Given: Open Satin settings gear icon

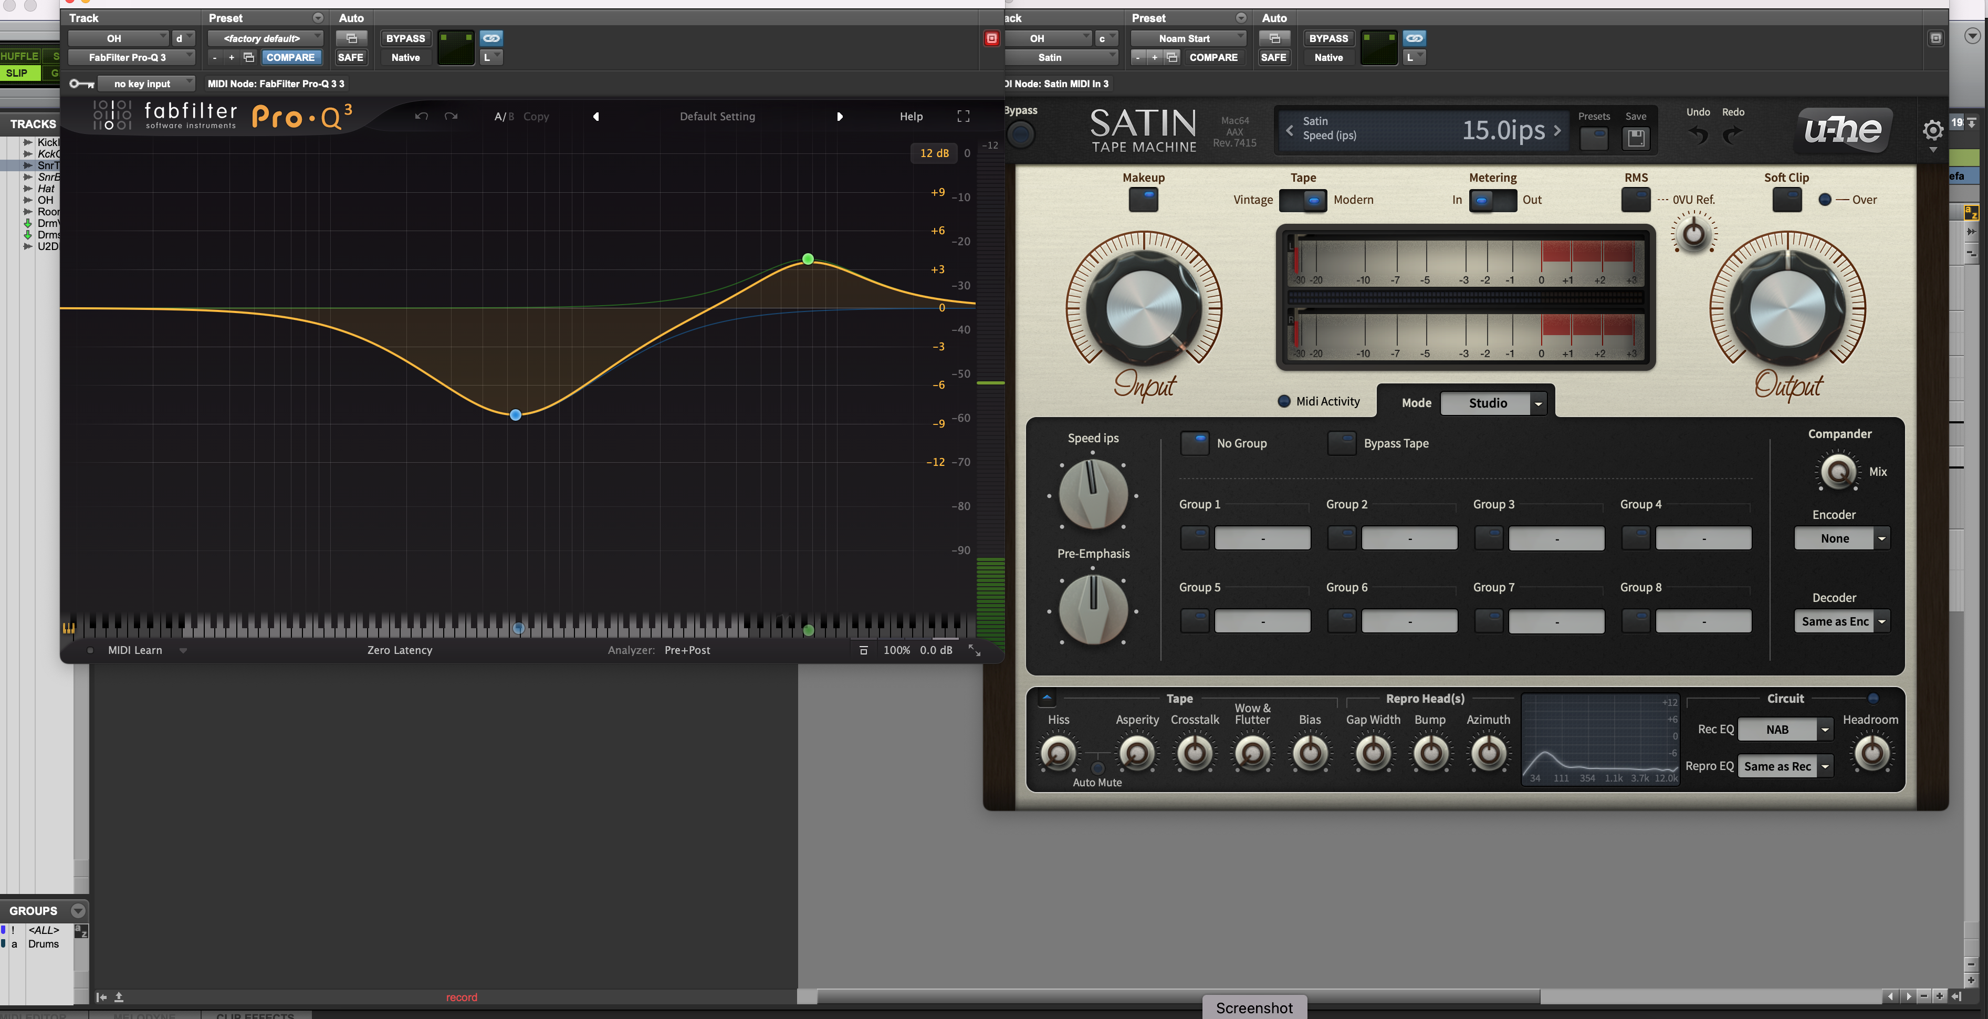Looking at the screenshot, I should pyautogui.click(x=1932, y=130).
